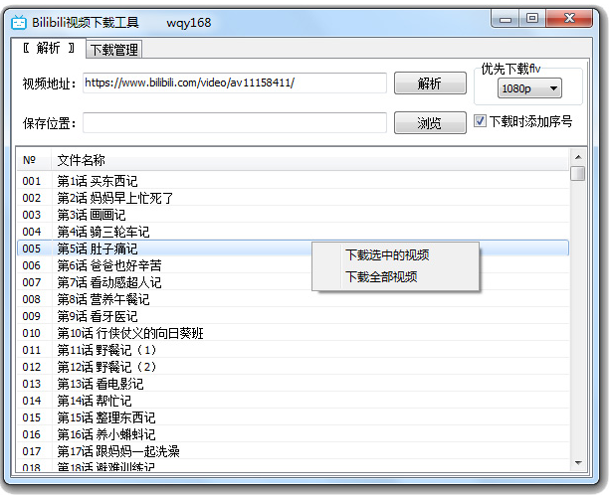Select row 第8话 营养午餐记
Image resolution: width=610 pixels, height=496 pixels.
click(293, 299)
